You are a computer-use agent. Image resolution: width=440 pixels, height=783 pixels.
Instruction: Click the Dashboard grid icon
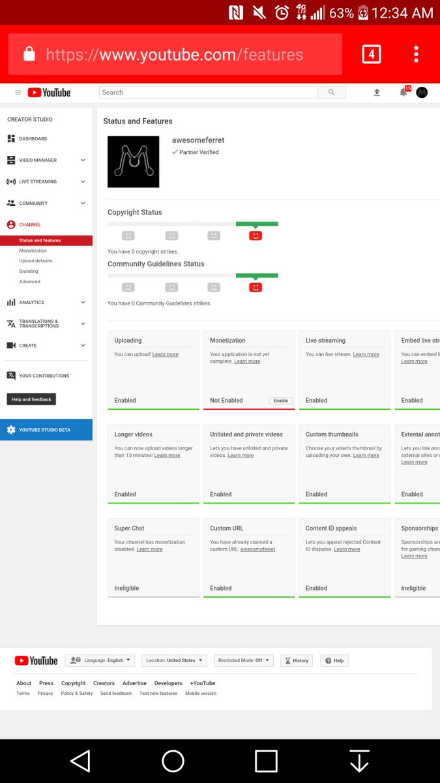(11, 138)
